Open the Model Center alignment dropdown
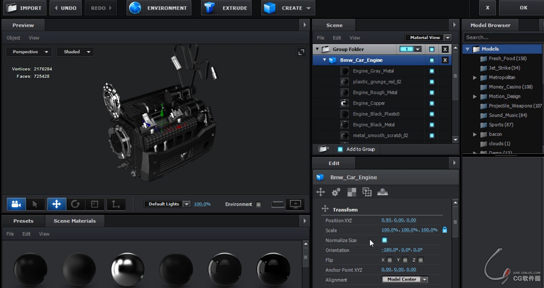This screenshot has height=288, width=544. 405,279
